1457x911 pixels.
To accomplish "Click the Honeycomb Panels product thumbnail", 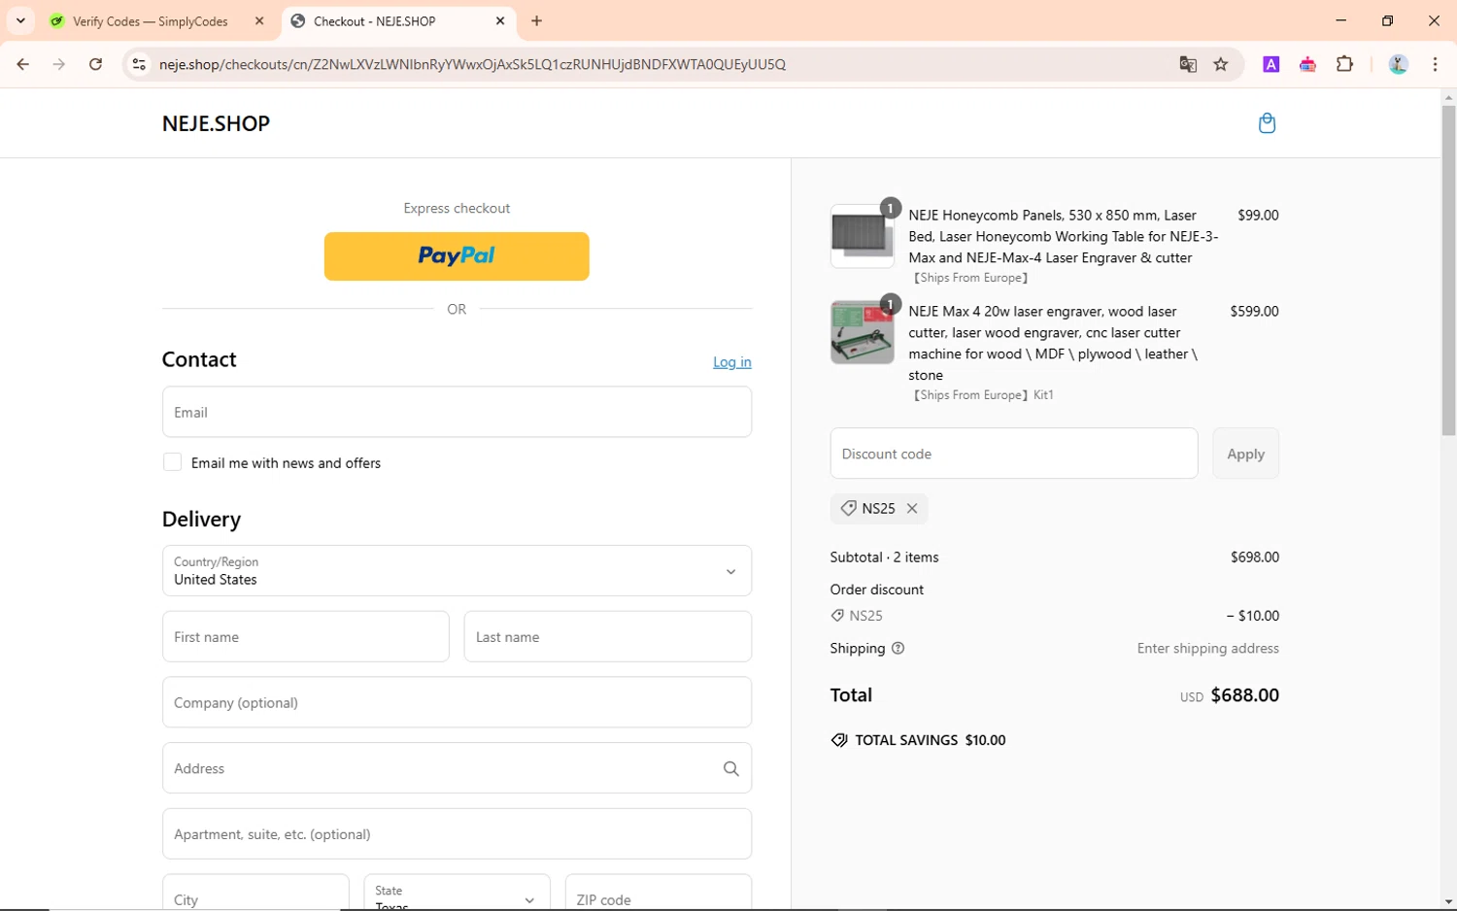I will [862, 236].
